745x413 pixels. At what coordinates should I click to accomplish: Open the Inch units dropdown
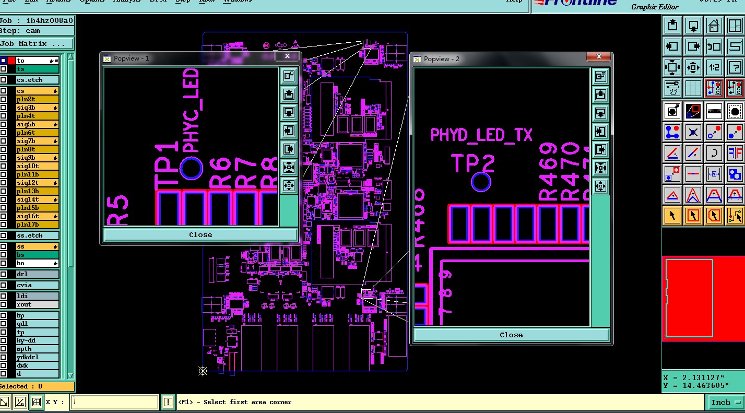click(x=726, y=402)
